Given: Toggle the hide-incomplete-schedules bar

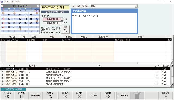Looking at the screenshot, I should [x=13, y=89].
